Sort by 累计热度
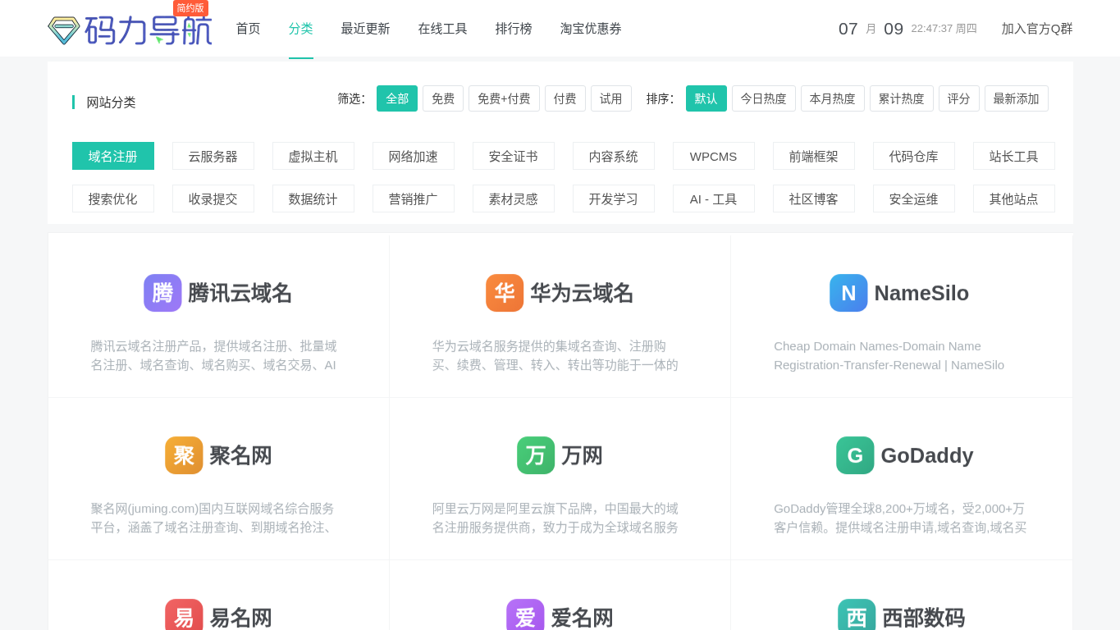 (902, 98)
